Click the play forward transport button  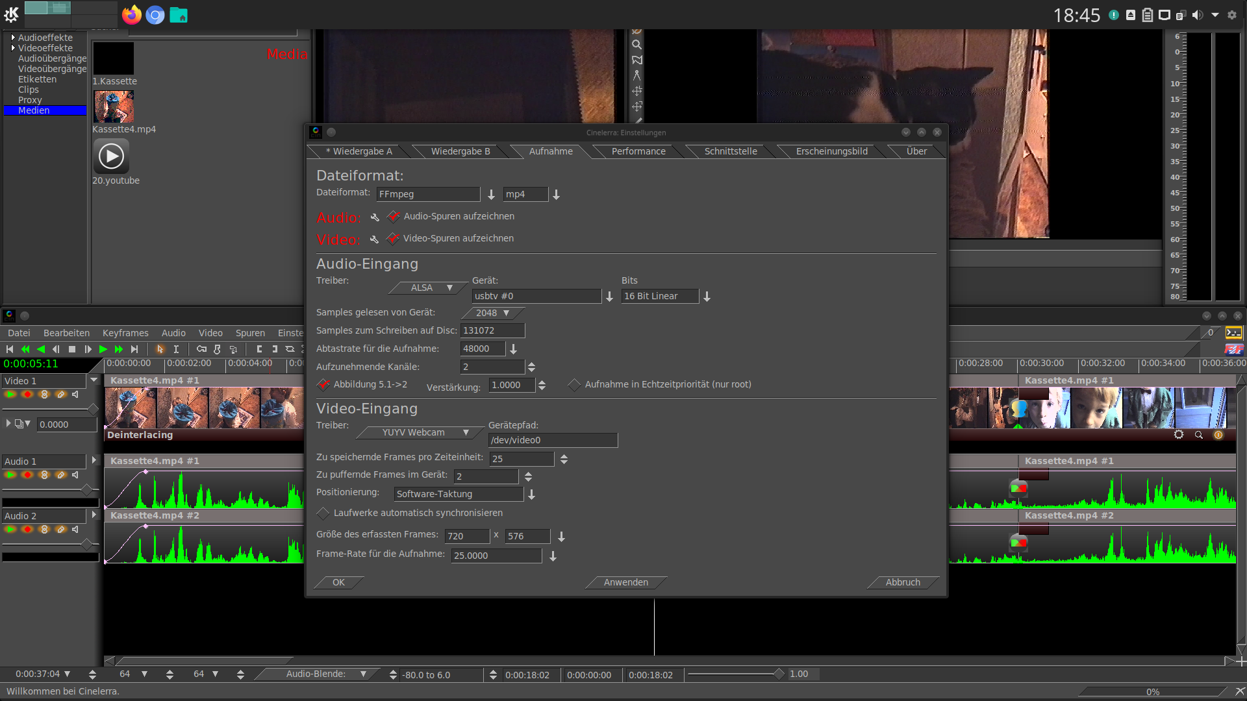[x=103, y=349]
